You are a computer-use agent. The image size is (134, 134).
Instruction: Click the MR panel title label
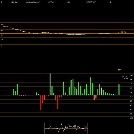click(x=120, y=70)
